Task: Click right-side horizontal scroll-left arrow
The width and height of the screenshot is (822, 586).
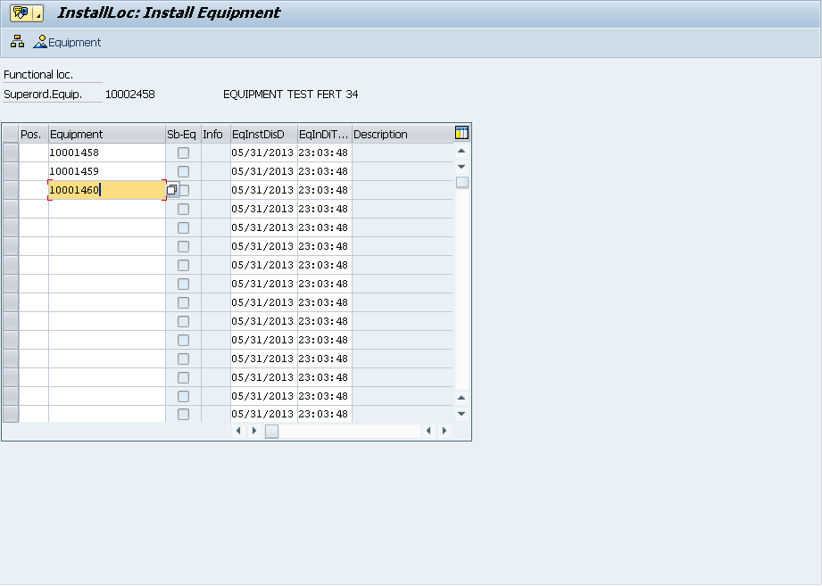Action: click(428, 431)
